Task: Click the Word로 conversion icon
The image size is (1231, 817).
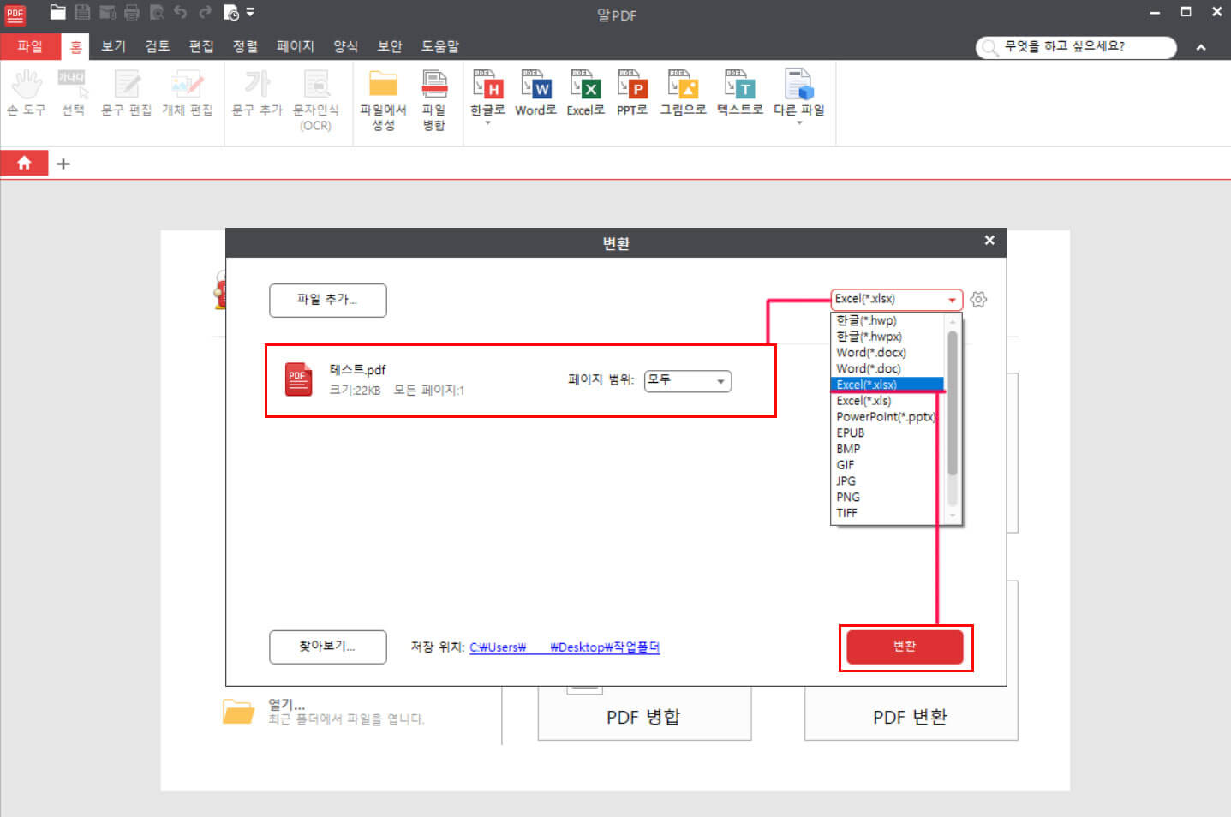Action: coord(535,92)
